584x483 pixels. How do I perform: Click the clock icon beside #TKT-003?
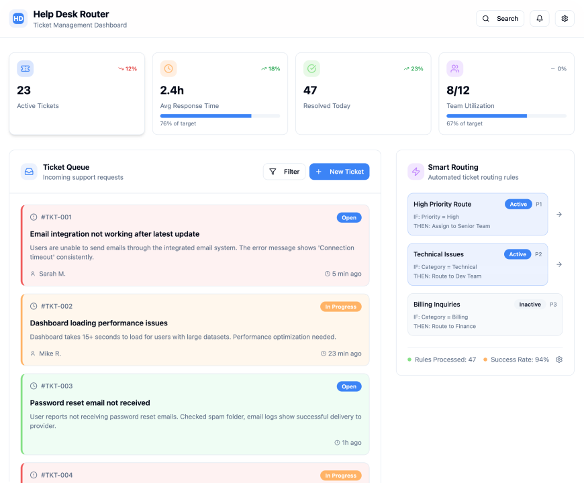[x=34, y=386]
